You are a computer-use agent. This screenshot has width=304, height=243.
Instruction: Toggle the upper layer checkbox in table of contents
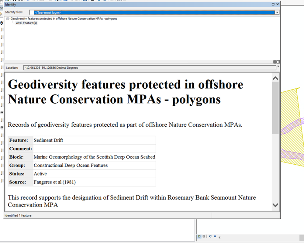pos(2,113)
